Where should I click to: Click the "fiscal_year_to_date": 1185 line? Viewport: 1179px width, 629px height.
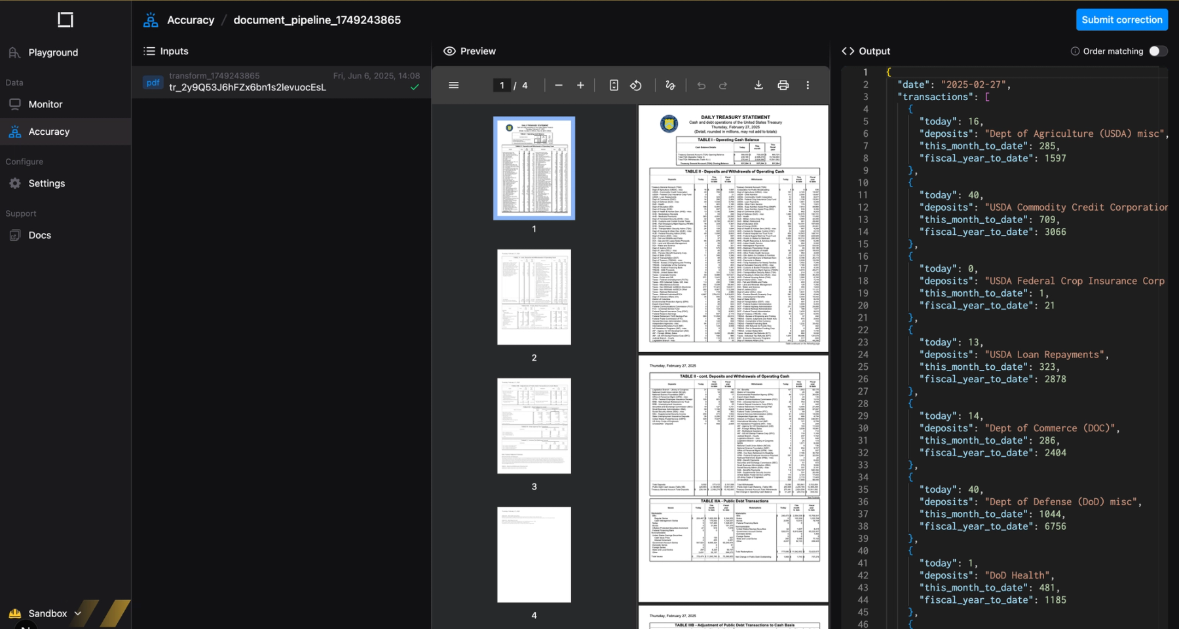pyautogui.click(x=992, y=600)
